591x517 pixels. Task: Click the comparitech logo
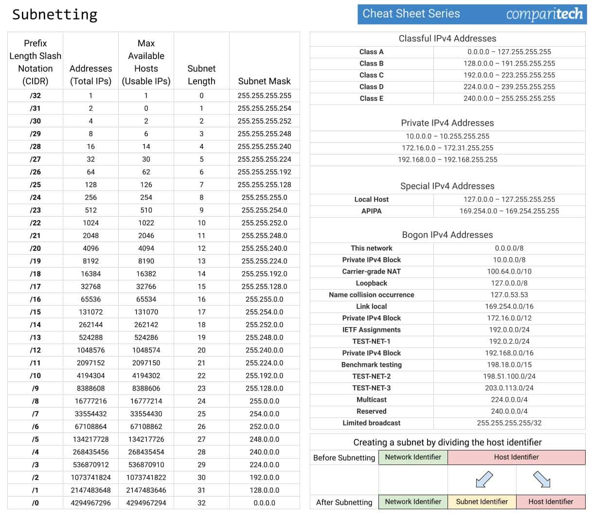coord(546,15)
